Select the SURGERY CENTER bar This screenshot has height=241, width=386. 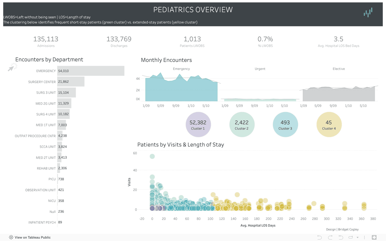tap(70, 82)
